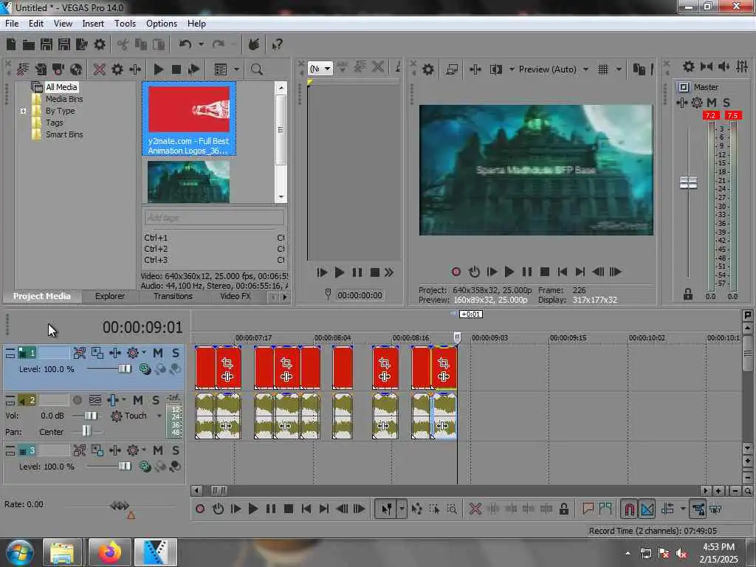Toggle Automatic Crossfades button
The image size is (756, 567).
[x=647, y=509]
